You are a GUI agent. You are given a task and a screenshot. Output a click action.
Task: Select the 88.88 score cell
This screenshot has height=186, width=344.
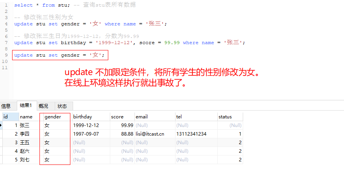[127, 134]
